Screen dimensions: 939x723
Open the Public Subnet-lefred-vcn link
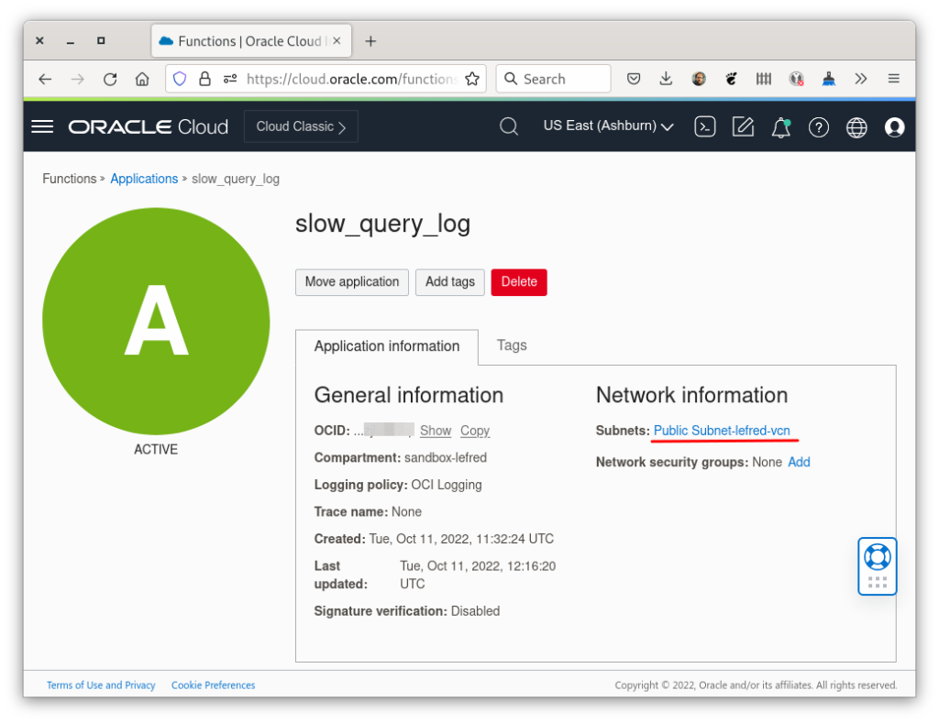point(723,431)
